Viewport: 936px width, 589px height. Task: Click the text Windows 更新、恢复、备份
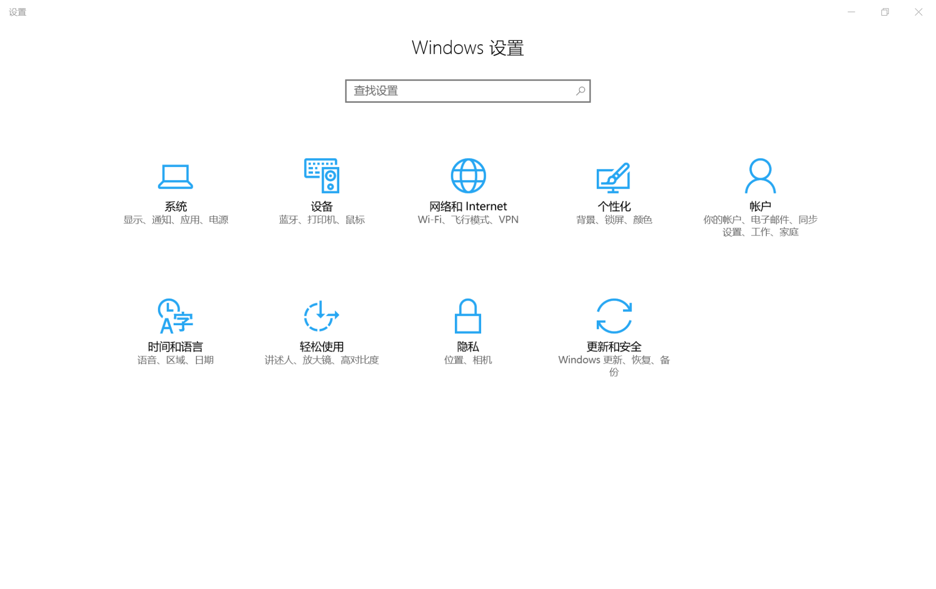pos(614,366)
